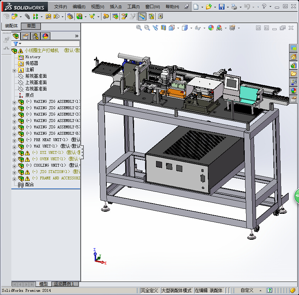The width and height of the screenshot is (299, 295).
Task: Open SolidWorks Resources home icon in task pane
Action: pos(294,57)
